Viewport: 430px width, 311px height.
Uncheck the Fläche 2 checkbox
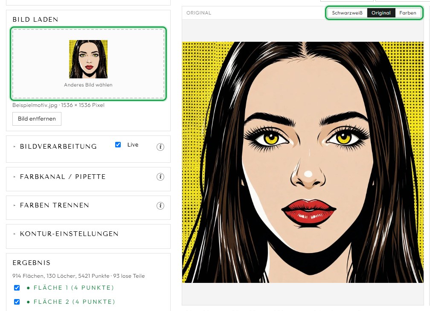pos(17,302)
